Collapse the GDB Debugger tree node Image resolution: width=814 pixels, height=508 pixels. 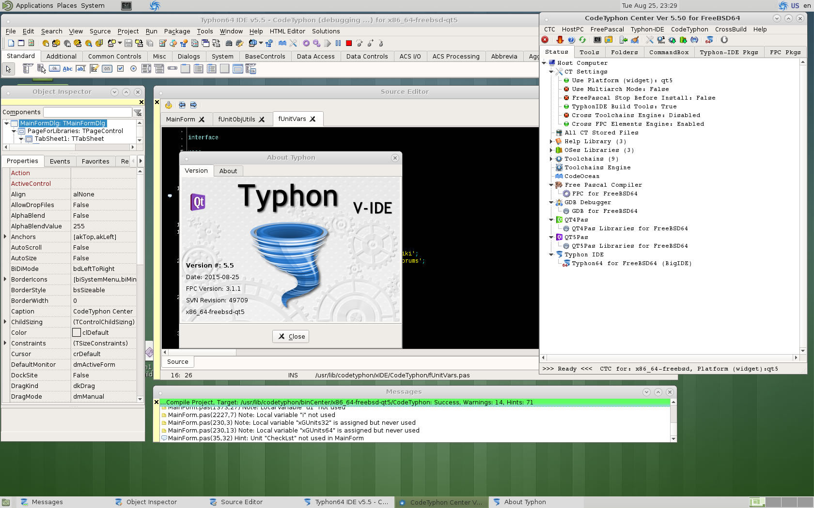coord(551,202)
